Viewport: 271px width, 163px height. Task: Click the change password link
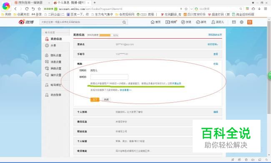pos(213,44)
